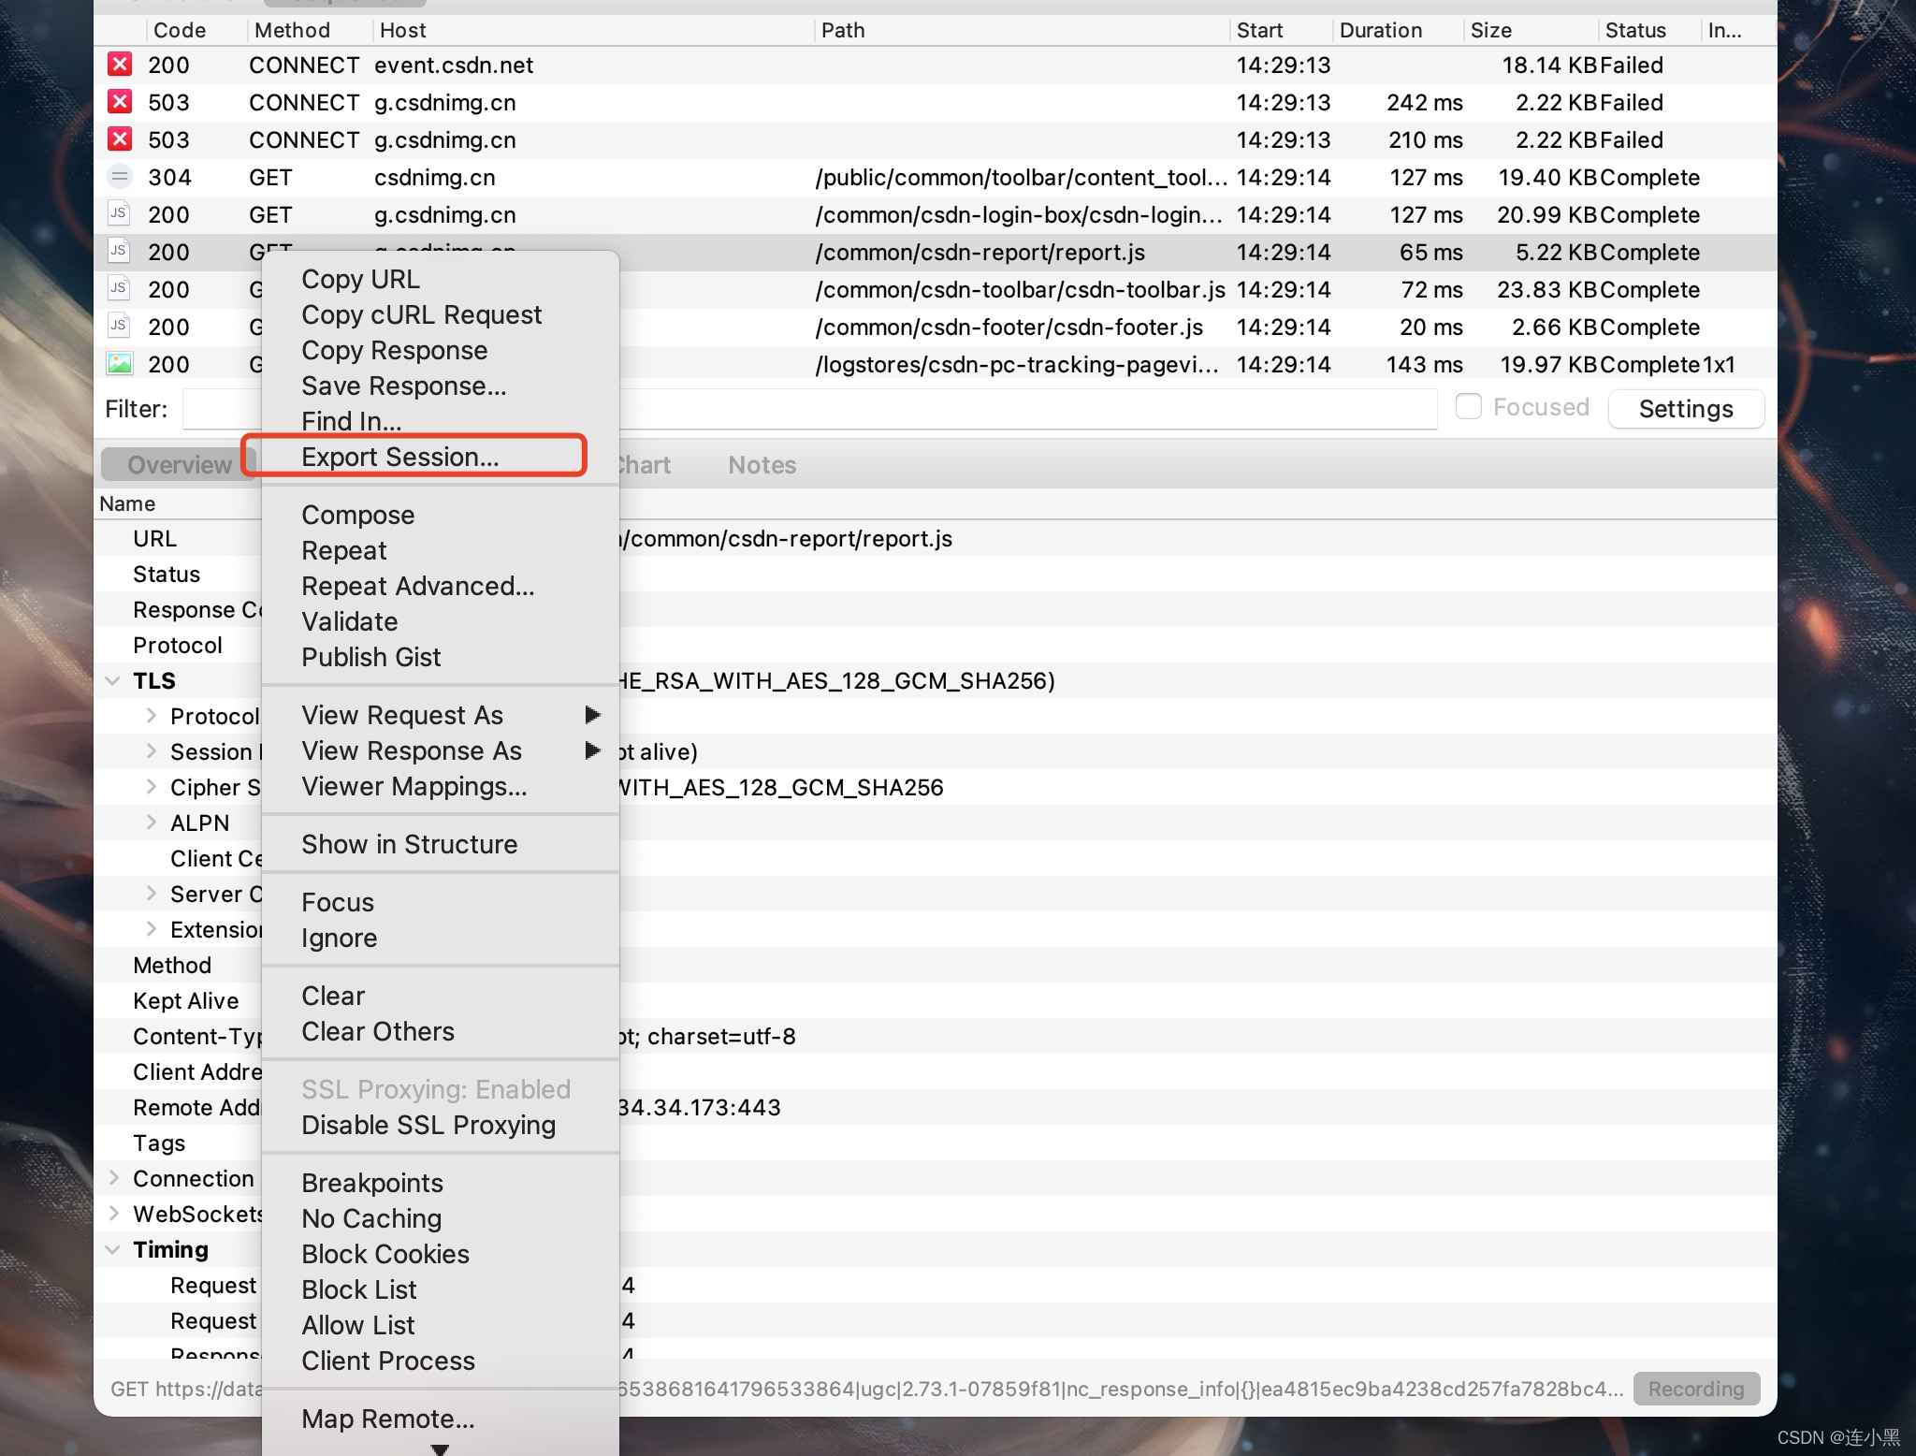Select Export Session... menu entry

[x=399, y=458]
